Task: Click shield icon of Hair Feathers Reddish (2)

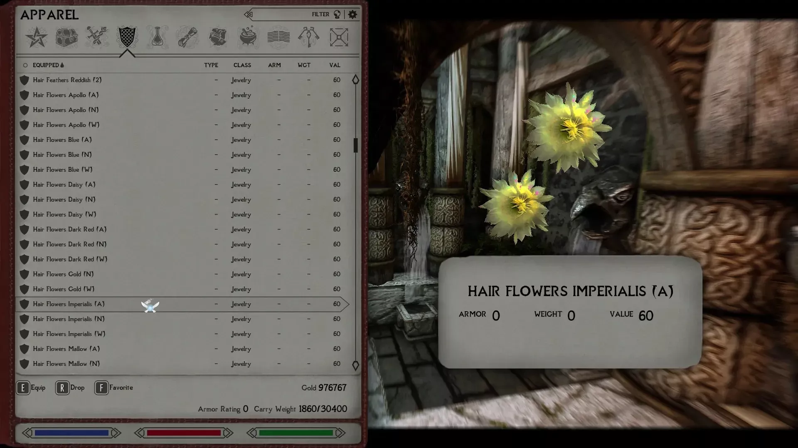Action: [x=25, y=80]
